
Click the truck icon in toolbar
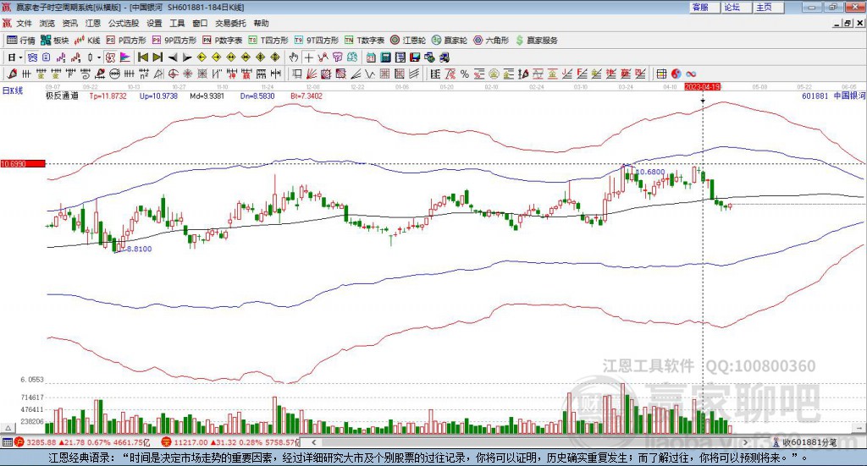(444, 58)
